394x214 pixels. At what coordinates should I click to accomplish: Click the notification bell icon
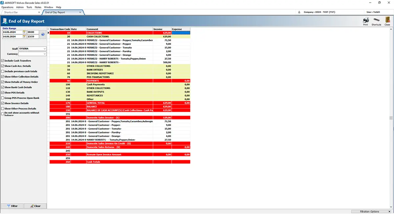(x=299, y=12)
